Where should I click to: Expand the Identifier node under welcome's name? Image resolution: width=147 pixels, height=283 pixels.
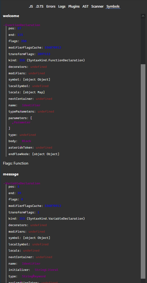point(31,105)
